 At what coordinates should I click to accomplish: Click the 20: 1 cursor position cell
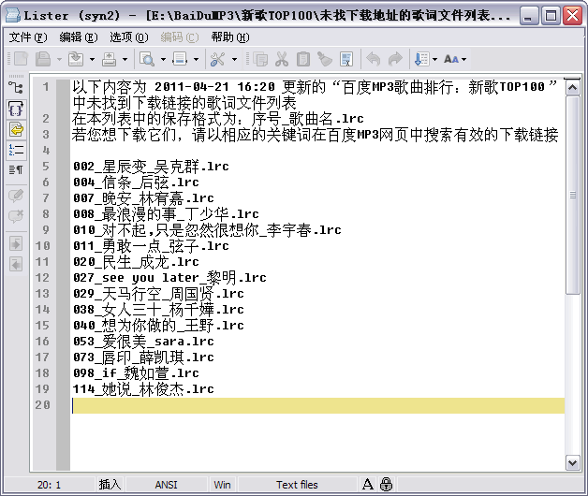coord(49,485)
